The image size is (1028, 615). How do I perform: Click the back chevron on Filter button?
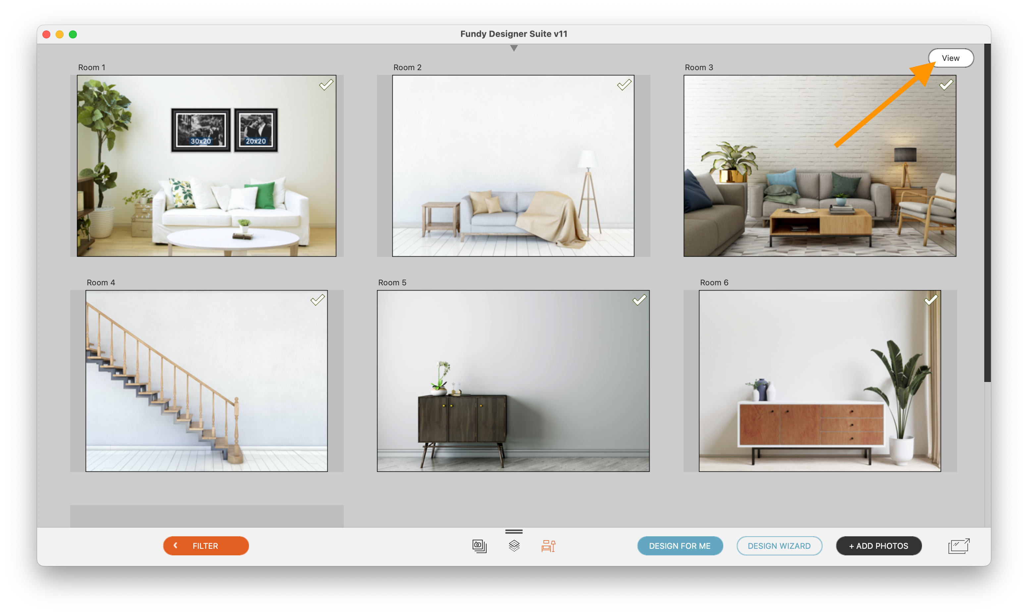point(176,545)
